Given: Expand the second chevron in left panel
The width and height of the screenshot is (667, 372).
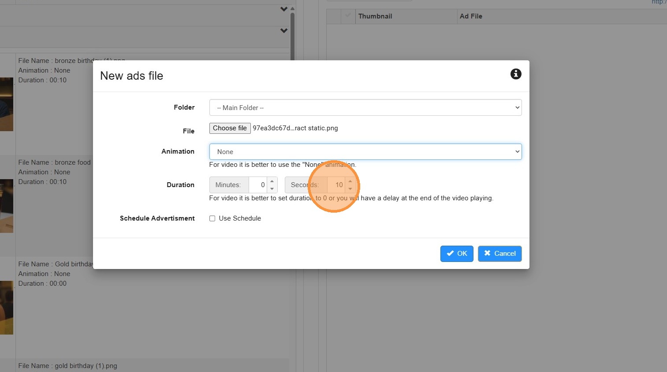Looking at the screenshot, I should [x=284, y=31].
